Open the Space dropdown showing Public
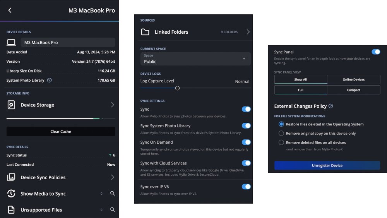Image resolution: width=387 pixels, height=218 pixels. click(x=195, y=59)
